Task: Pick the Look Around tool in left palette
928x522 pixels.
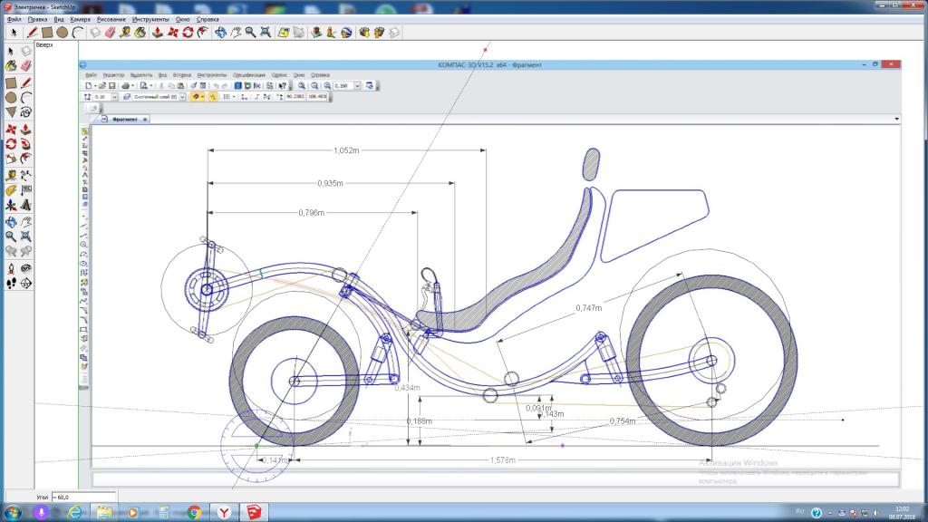Action: click(x=25, y=268)
